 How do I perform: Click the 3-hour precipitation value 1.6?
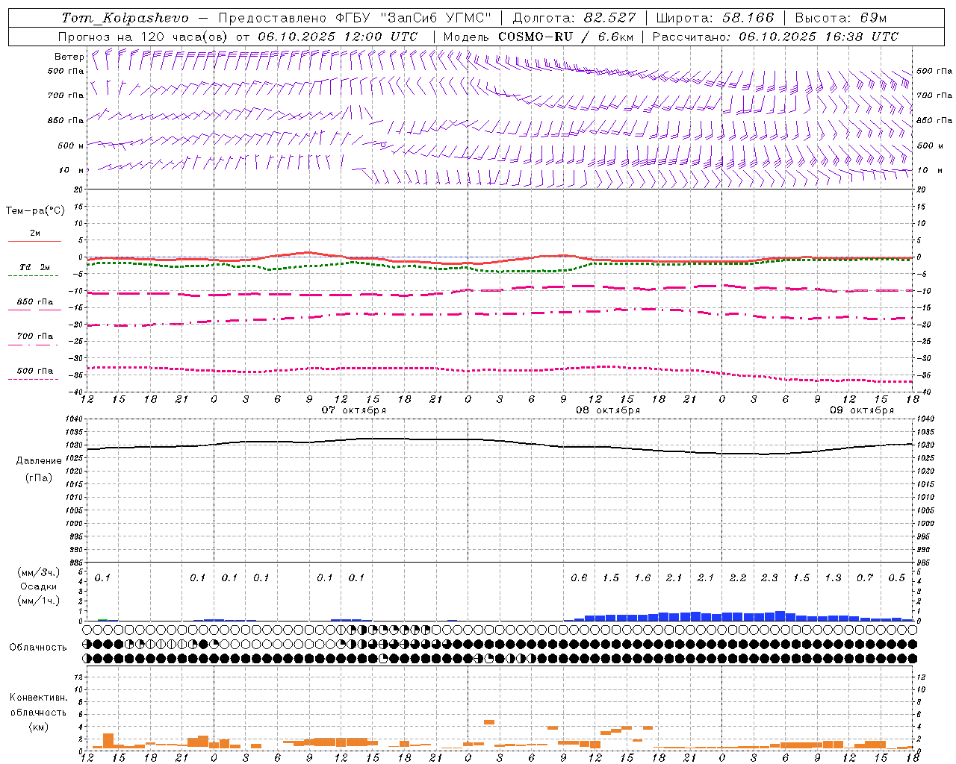[642, 577]
